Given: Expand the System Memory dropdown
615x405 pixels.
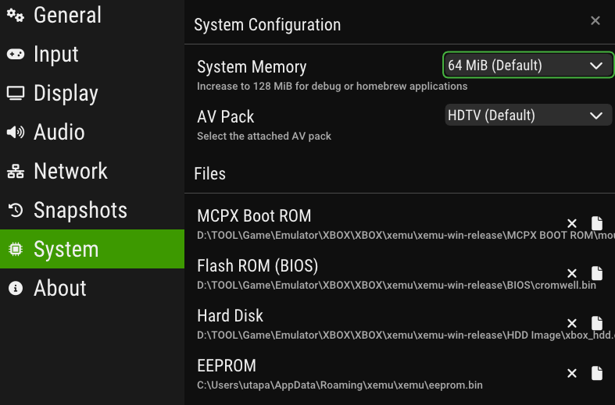Looking at the screenshot, I should pyautogui.click(x=528, y=65).
